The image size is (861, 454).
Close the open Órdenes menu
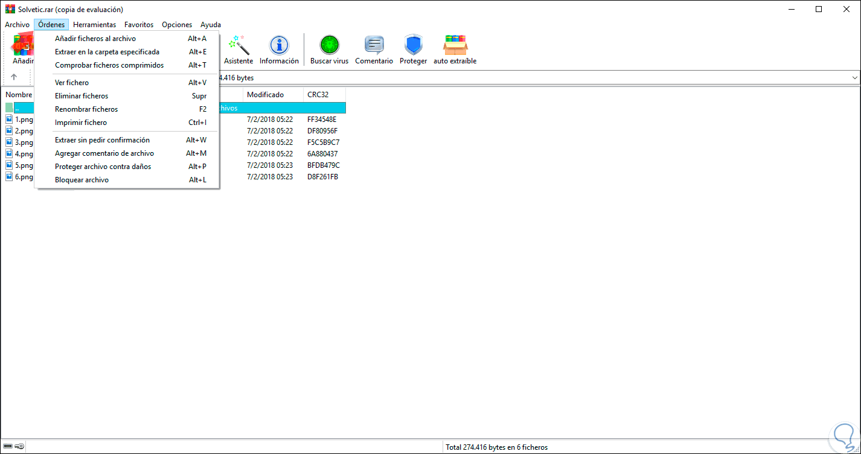pos(51,25)
